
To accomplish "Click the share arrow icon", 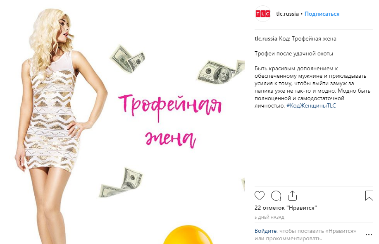I will tap(292, 196).
